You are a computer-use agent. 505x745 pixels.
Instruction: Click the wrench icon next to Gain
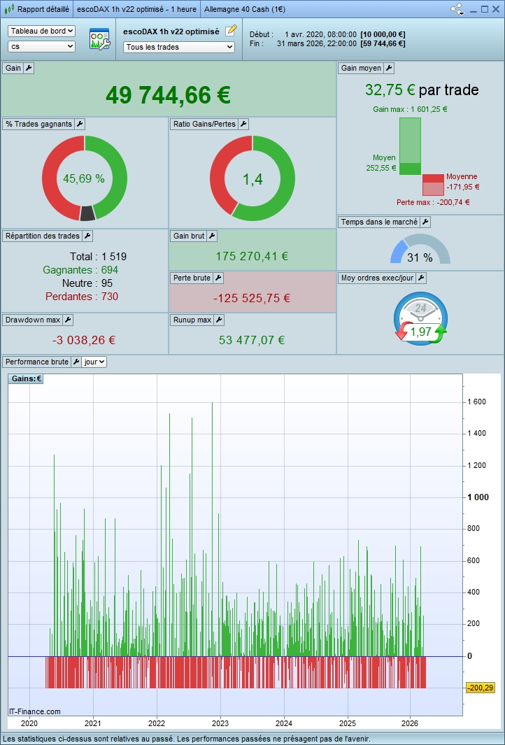(29, 68)
